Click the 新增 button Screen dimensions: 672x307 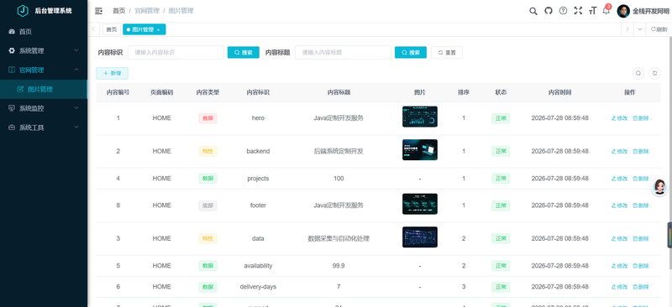pyautogui.click(x=112, y=73)
